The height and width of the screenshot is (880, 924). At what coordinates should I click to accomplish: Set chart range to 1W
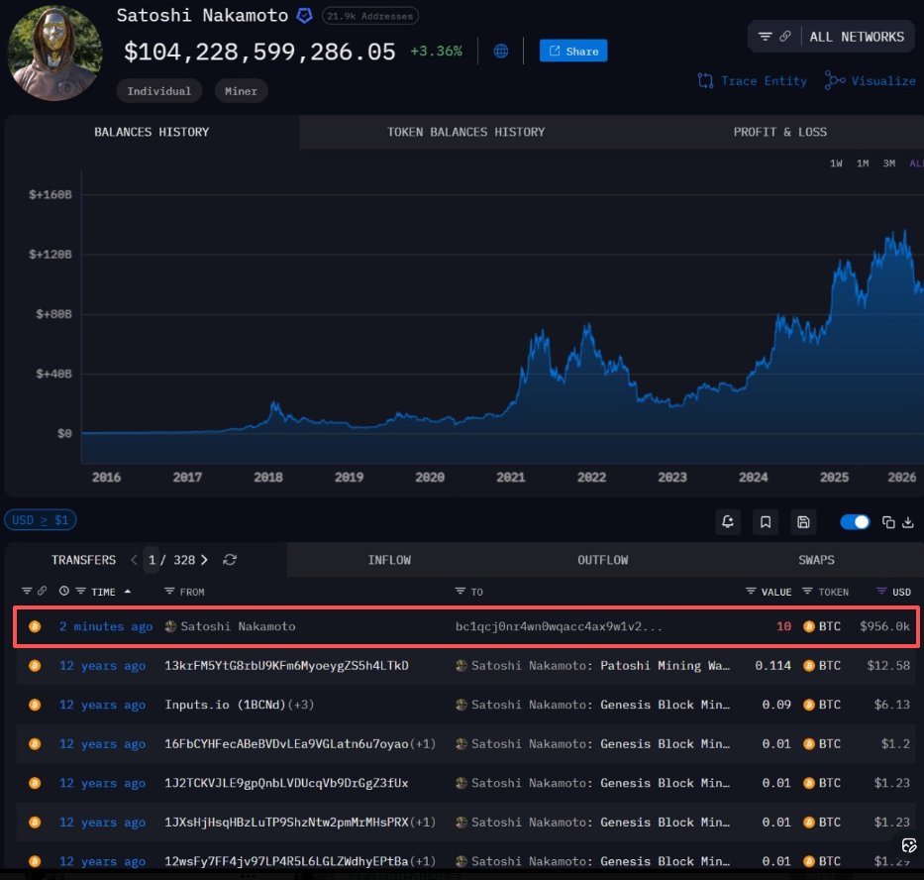coord(836,164)
